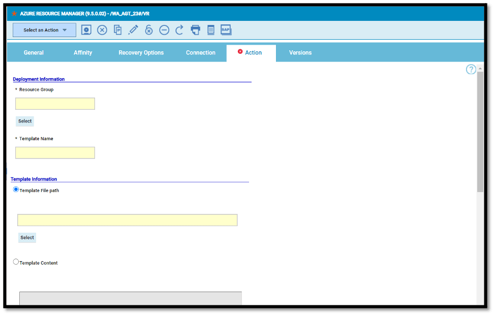Switch to the Recovery Options tab
Image resolution: width=494 pixels, height=315 pixels.
click(141, 52)
